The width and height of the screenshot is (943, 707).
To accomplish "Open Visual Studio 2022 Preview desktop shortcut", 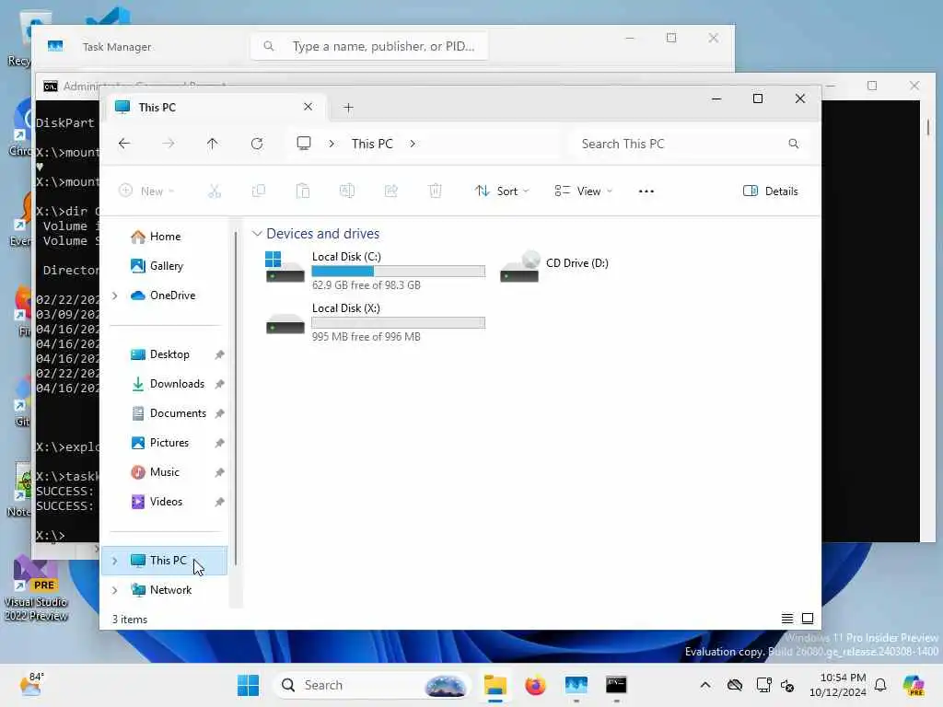I will [x=36, y=588].
